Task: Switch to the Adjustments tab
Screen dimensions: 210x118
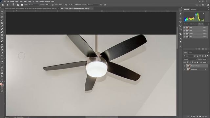Action: (x=193, y=24)
